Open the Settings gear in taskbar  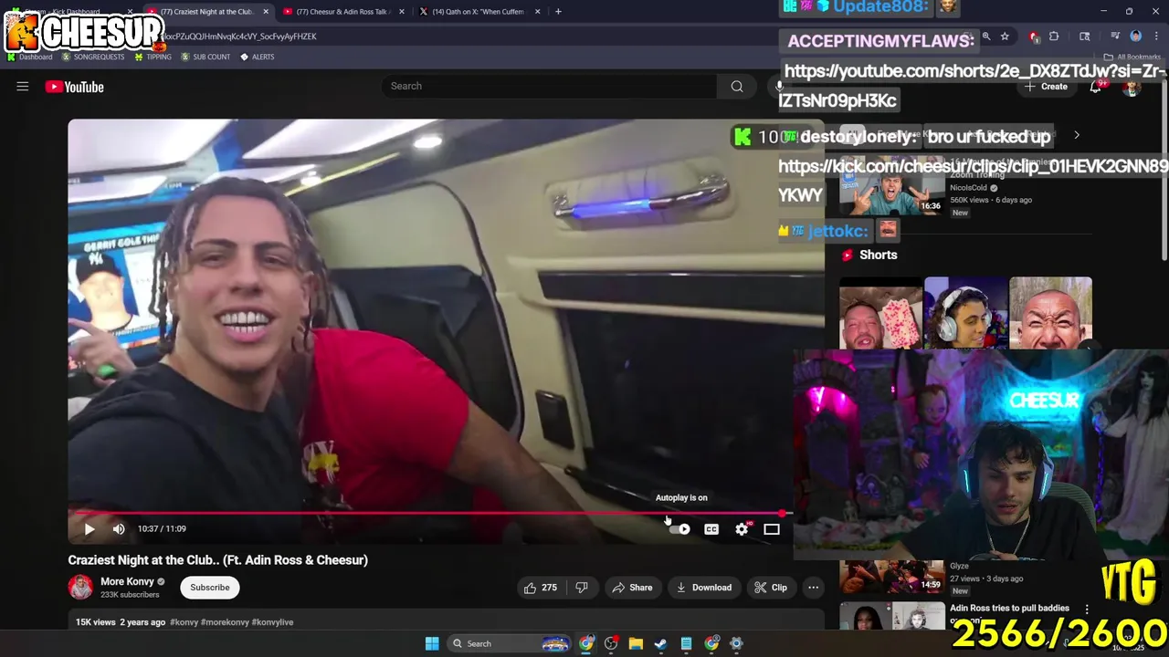(736, 643)
